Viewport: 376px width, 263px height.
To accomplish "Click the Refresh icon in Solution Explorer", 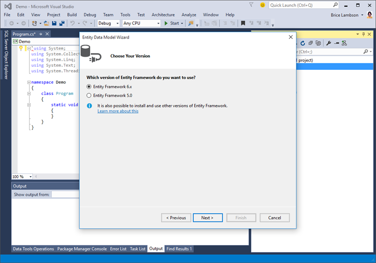I will (303, 43).
